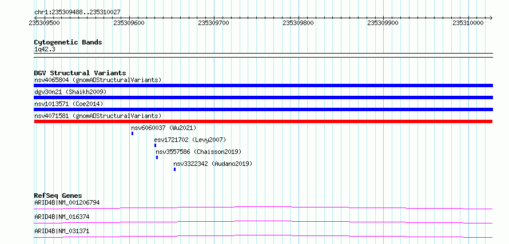This screenshot has height=244, width=509.
Task: Click the chr1:235309488..235310027 region label
Action: tap(77, 12)
